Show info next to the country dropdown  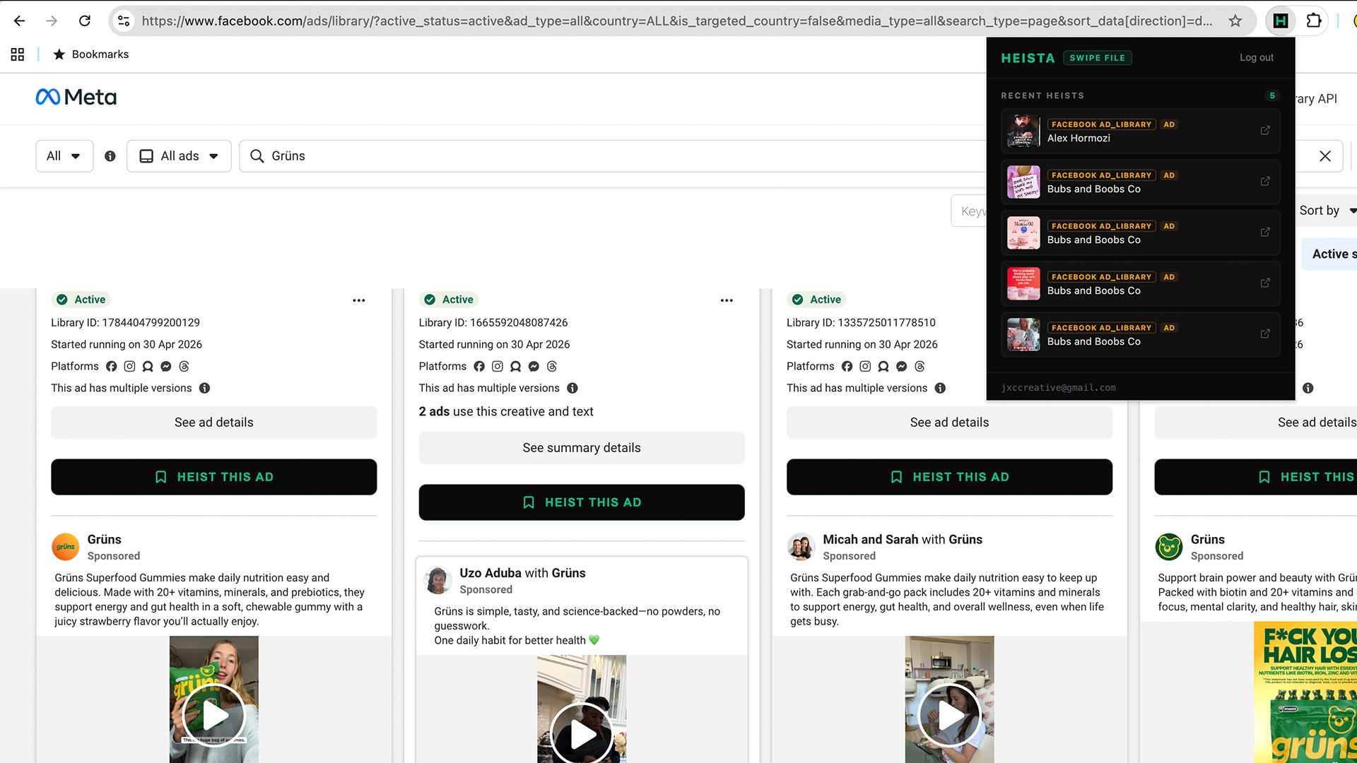(x=110, y=156)
